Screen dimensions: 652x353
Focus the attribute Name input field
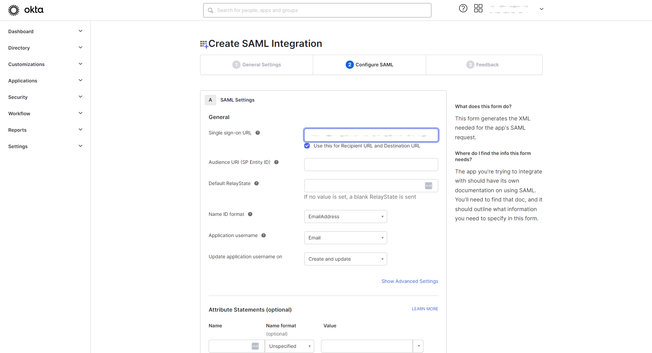tap(236, 346)
